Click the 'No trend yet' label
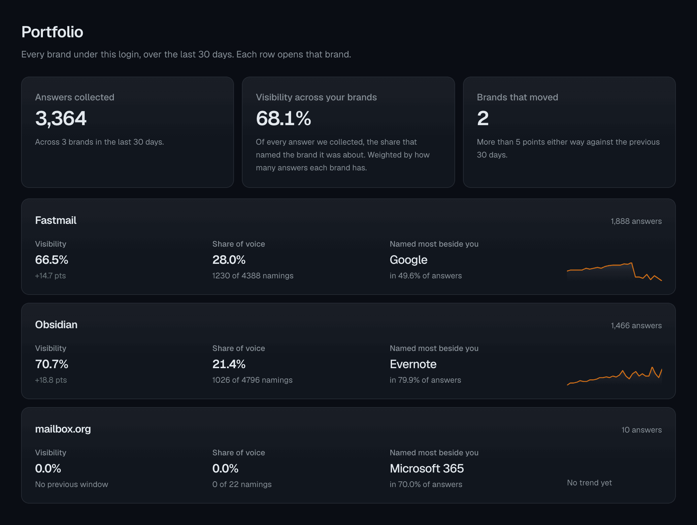Viewport: 697px width, 525px height. point(589,483)
